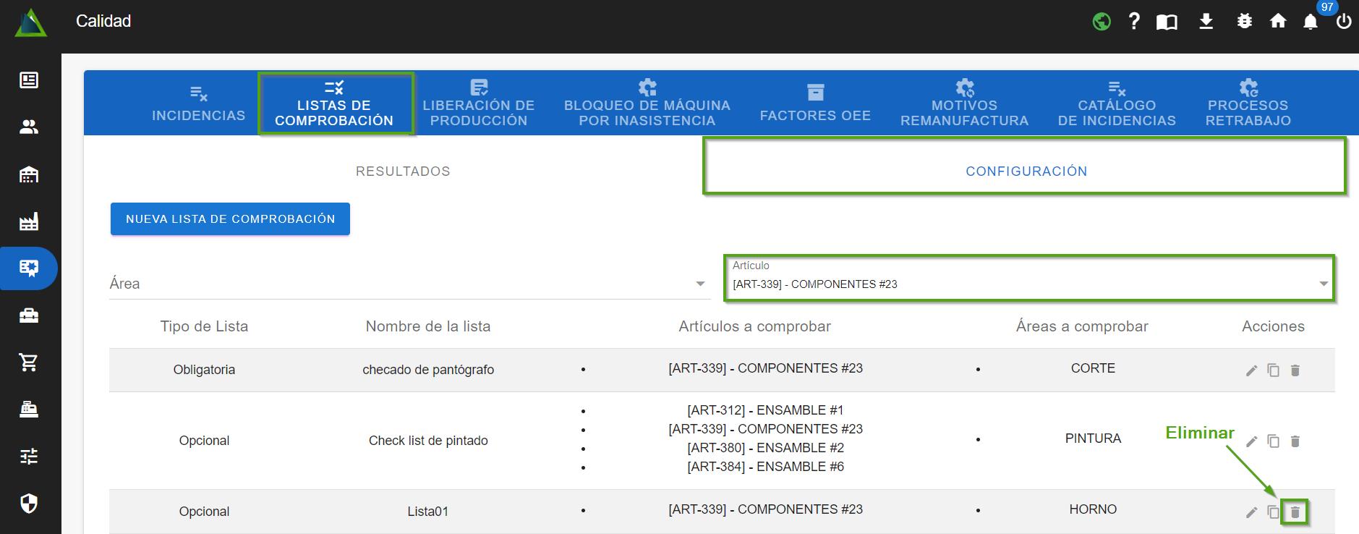Open the Artículo dropdown arrow
Screen dimensions: 1359x534
pos(1323,284)
